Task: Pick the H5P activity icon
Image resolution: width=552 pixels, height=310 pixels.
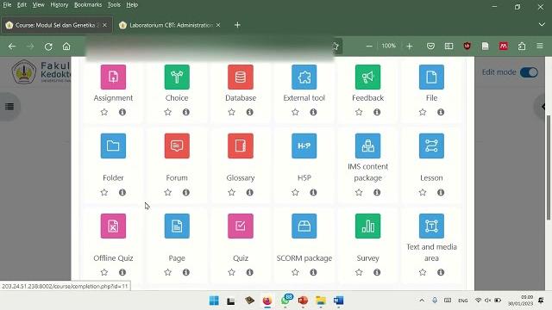Action: [x=304, y=146]
